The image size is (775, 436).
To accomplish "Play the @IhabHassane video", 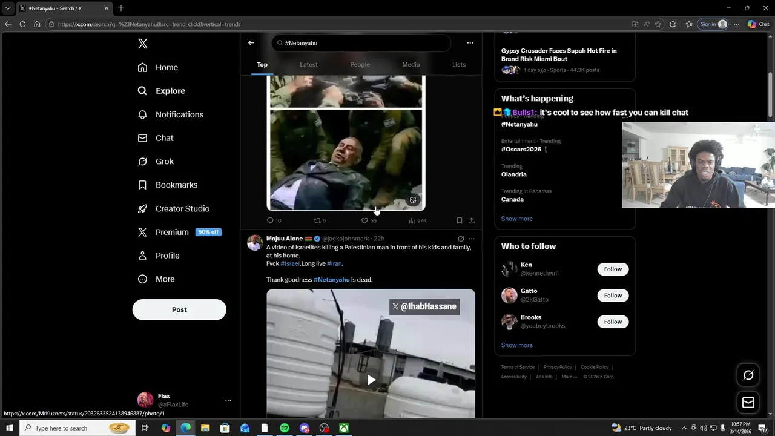I will 371,380.
